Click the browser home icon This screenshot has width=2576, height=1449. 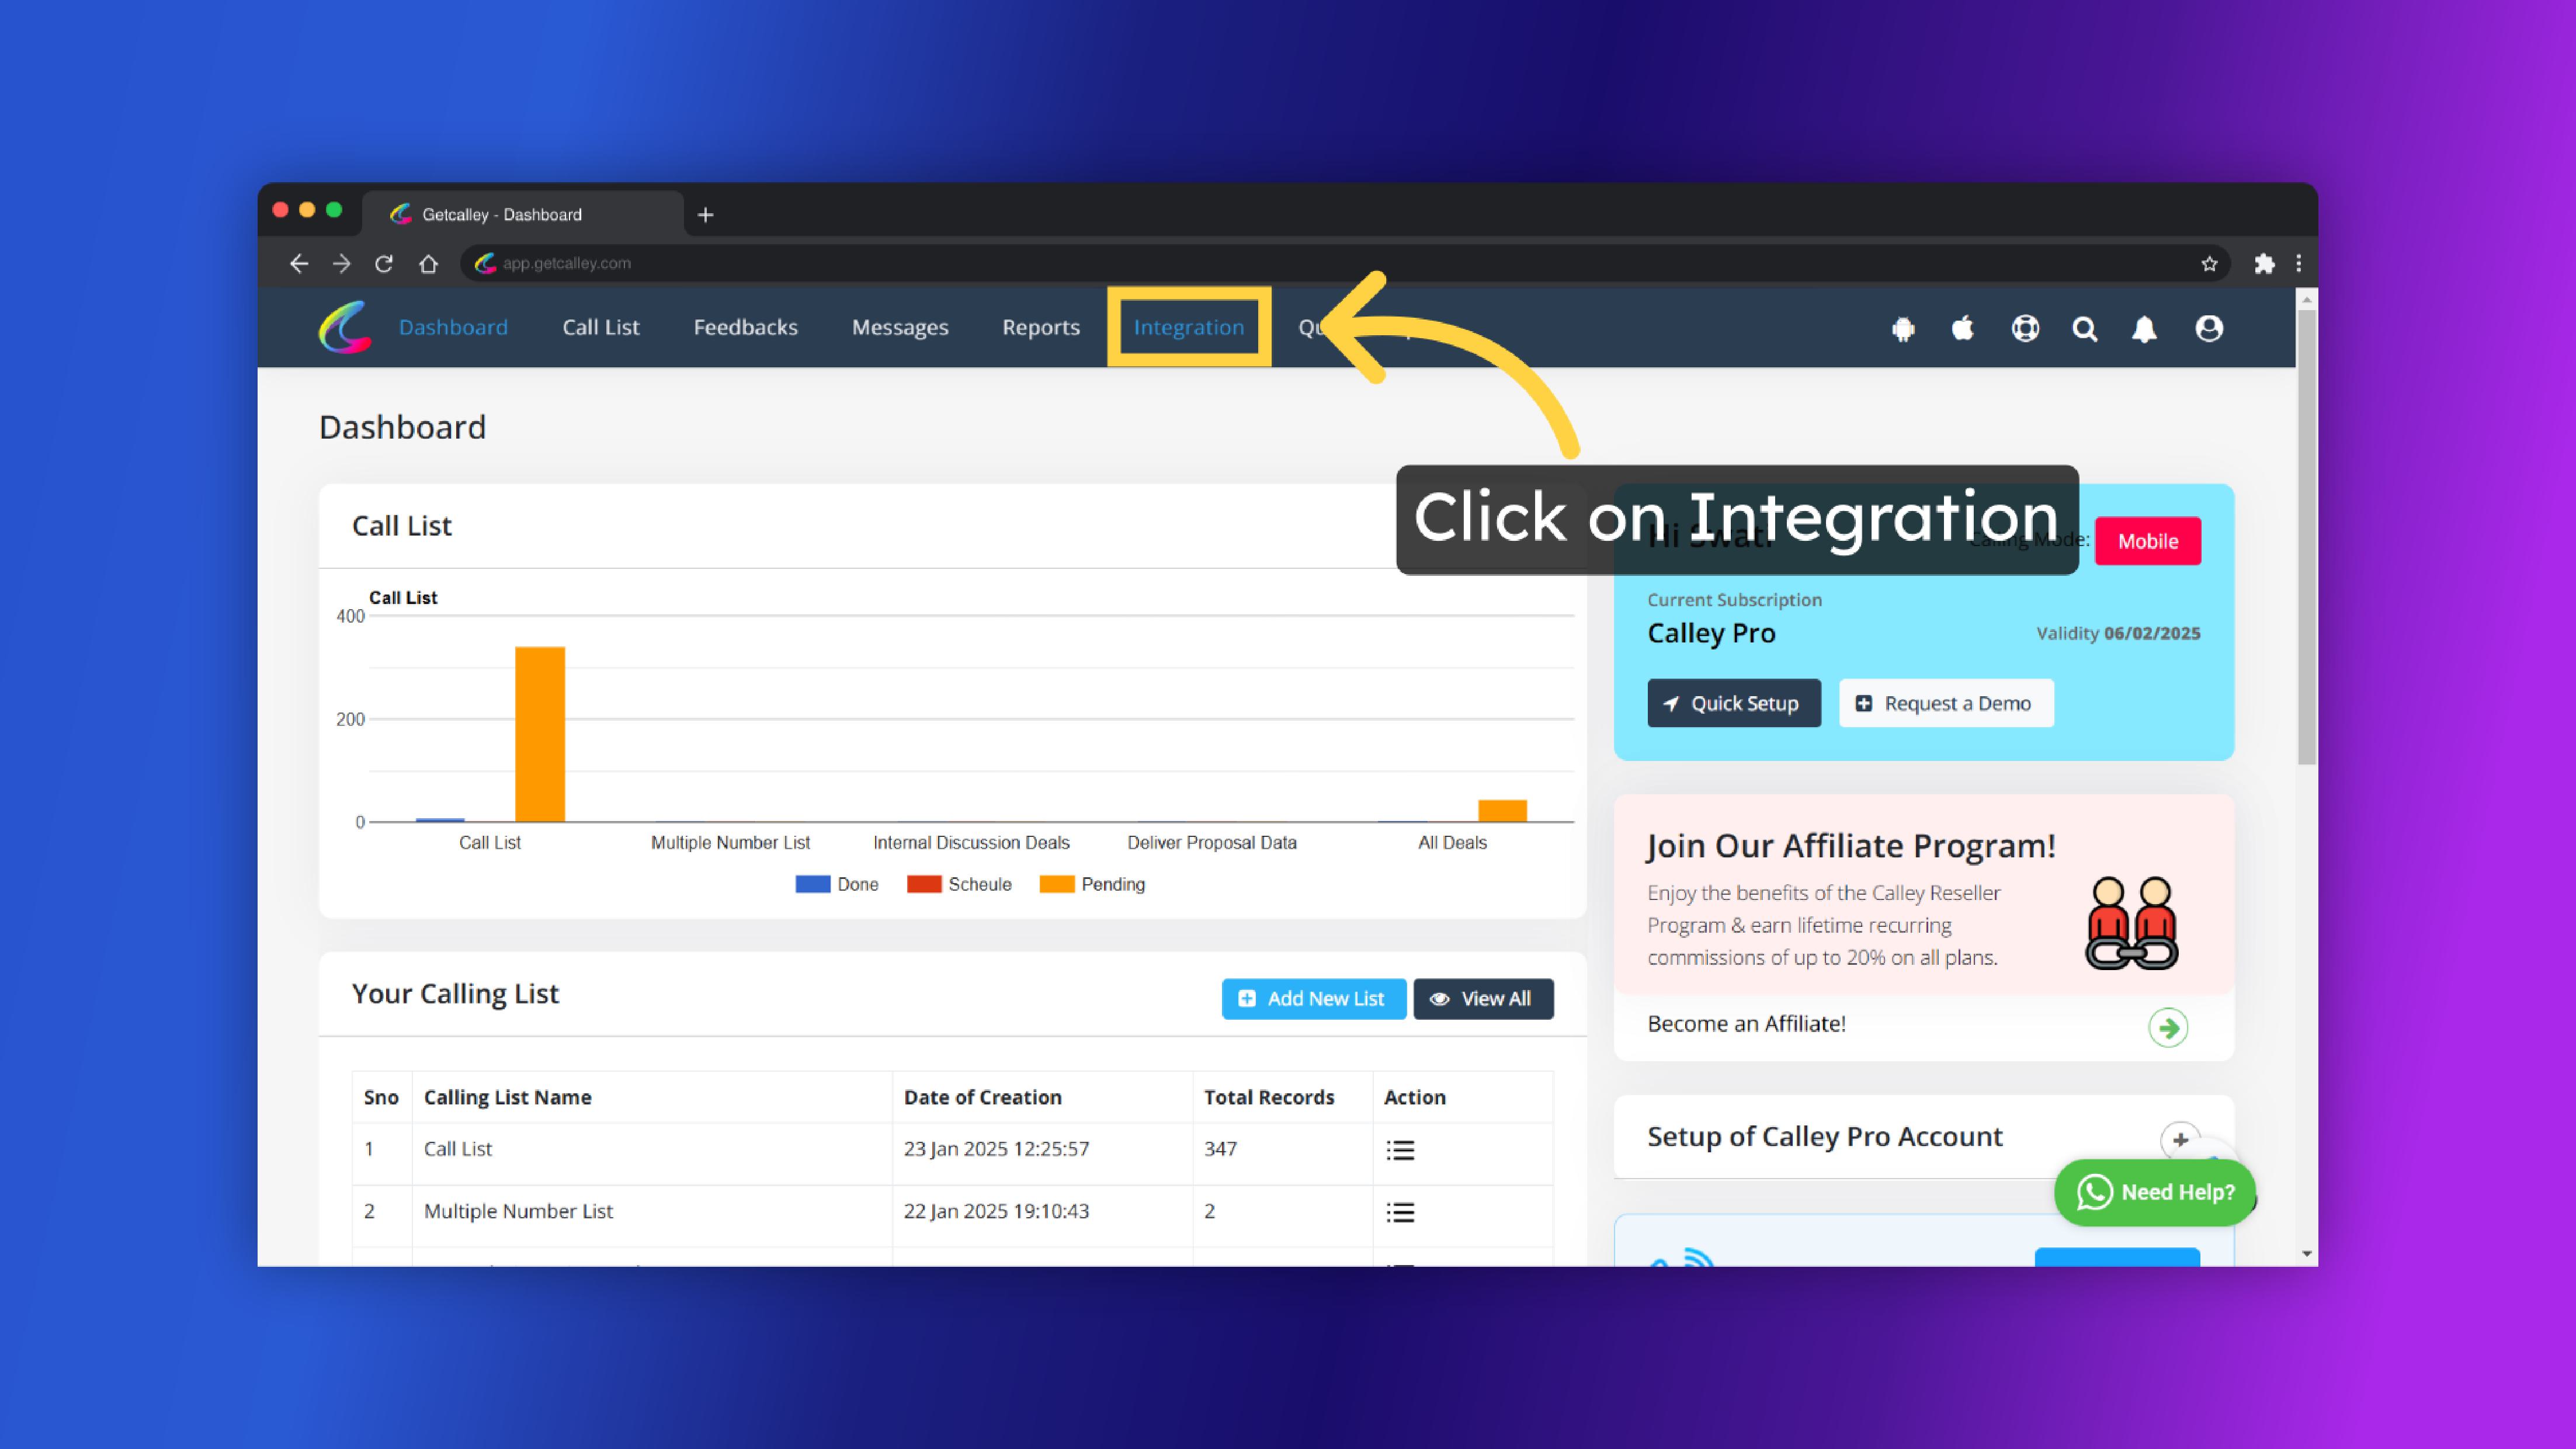click(428, 263)
